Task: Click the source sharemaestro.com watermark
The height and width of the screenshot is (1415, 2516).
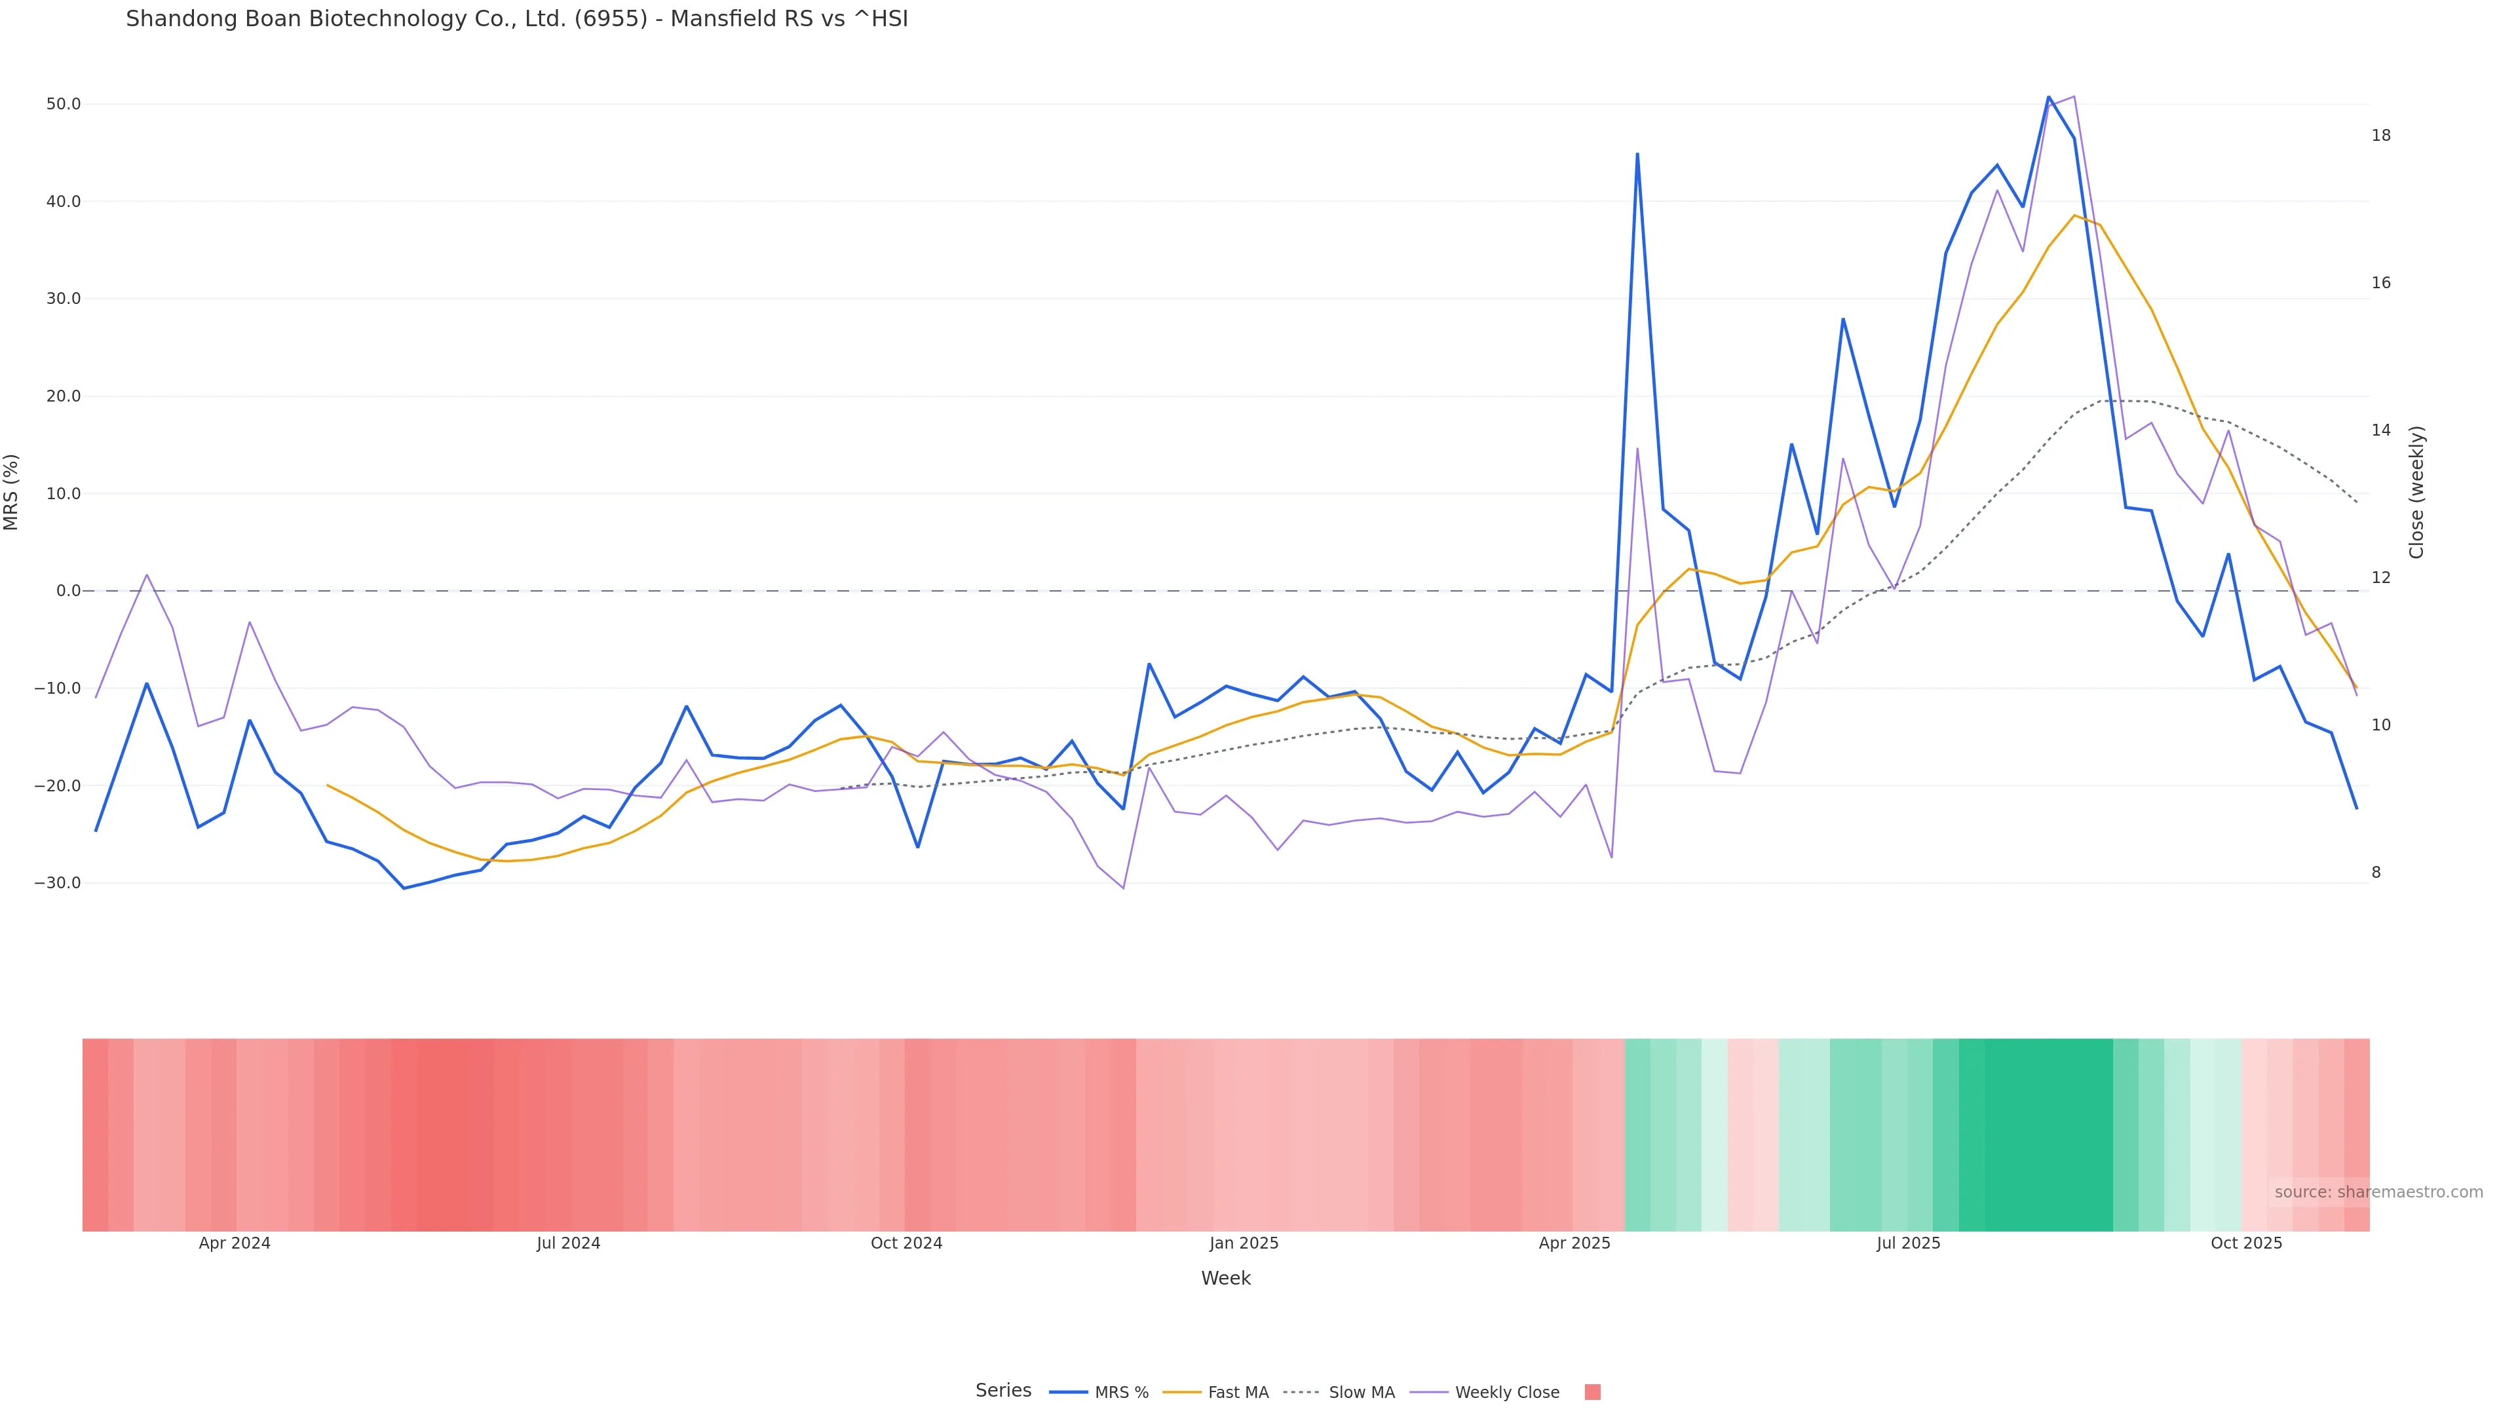Action: (2378, 1192)
